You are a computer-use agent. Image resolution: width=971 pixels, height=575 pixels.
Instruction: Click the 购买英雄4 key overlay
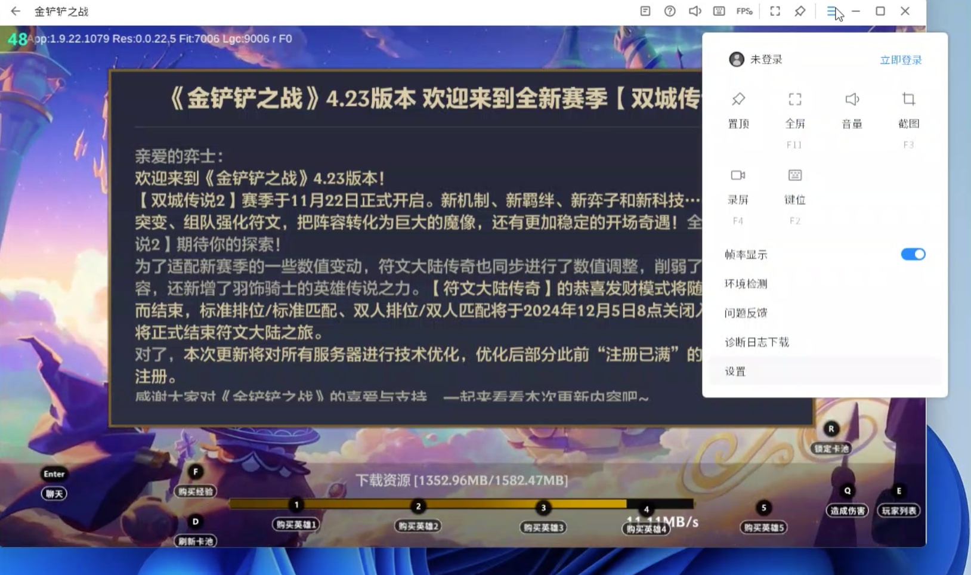coord(646,520)
